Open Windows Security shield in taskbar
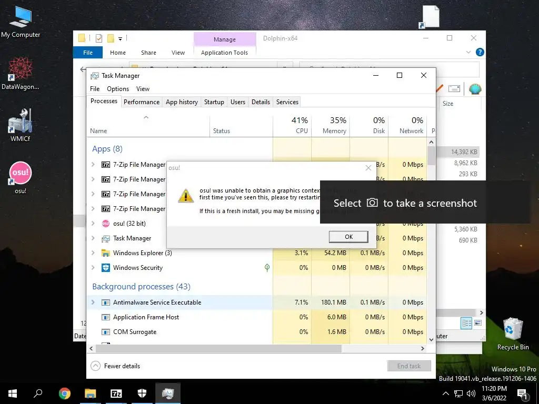Image resolution: width=539 pixels, height=404 pixels. [x=142, y=393]
